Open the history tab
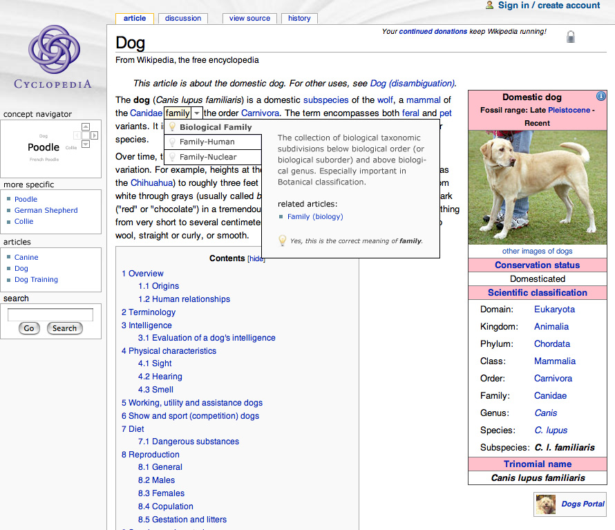Screen dimensions: 615x530 299,19
